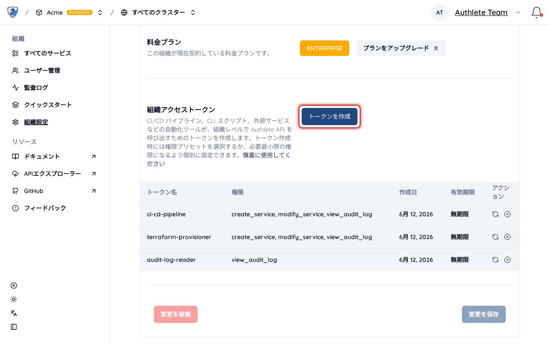550x344 pixels.
Task: Click the ci-cd-pipeline token name
Action: pyautogui.click(x=166, y=214)
